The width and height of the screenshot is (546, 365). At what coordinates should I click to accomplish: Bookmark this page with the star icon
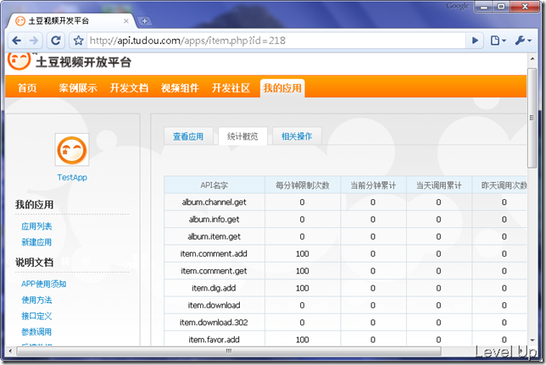78,41
